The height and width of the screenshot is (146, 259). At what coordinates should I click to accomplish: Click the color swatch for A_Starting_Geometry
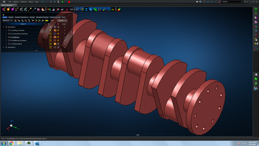55,30
